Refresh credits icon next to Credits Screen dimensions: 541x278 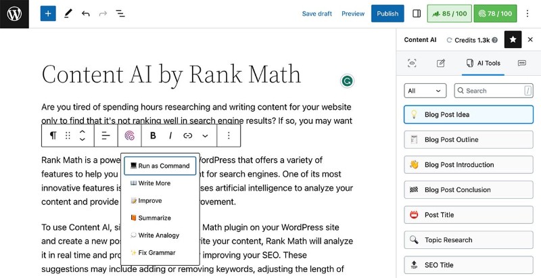(449, 40)
